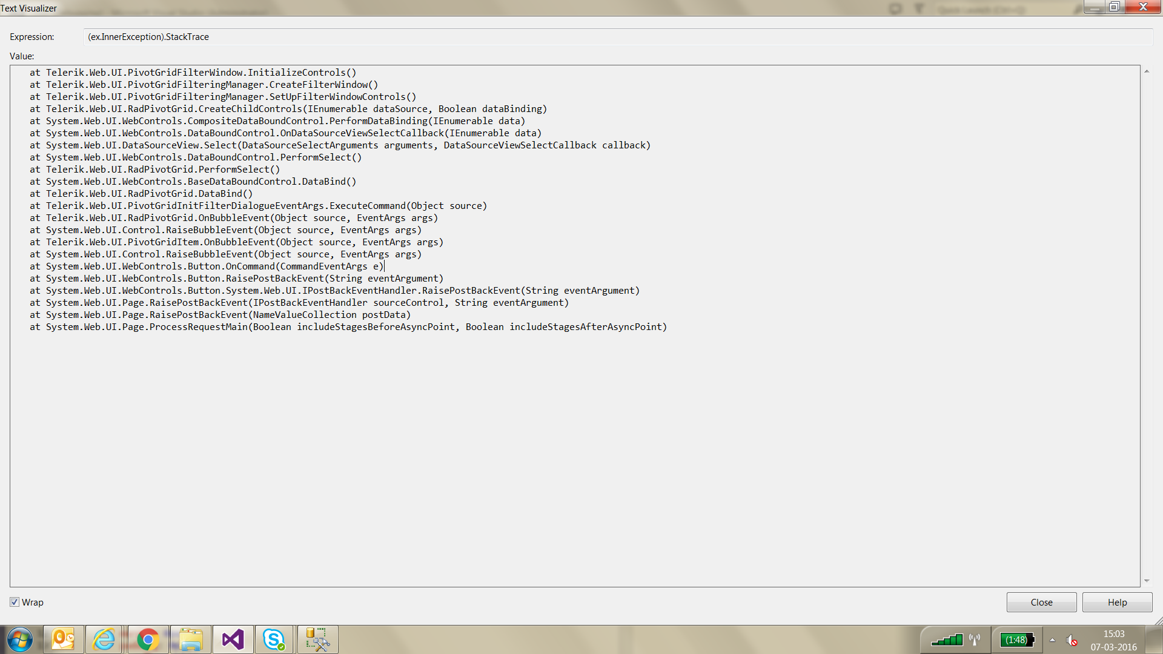Open Outlook from the taskbar
Viewport: 1163px width, 654px height.
point(64,639)
